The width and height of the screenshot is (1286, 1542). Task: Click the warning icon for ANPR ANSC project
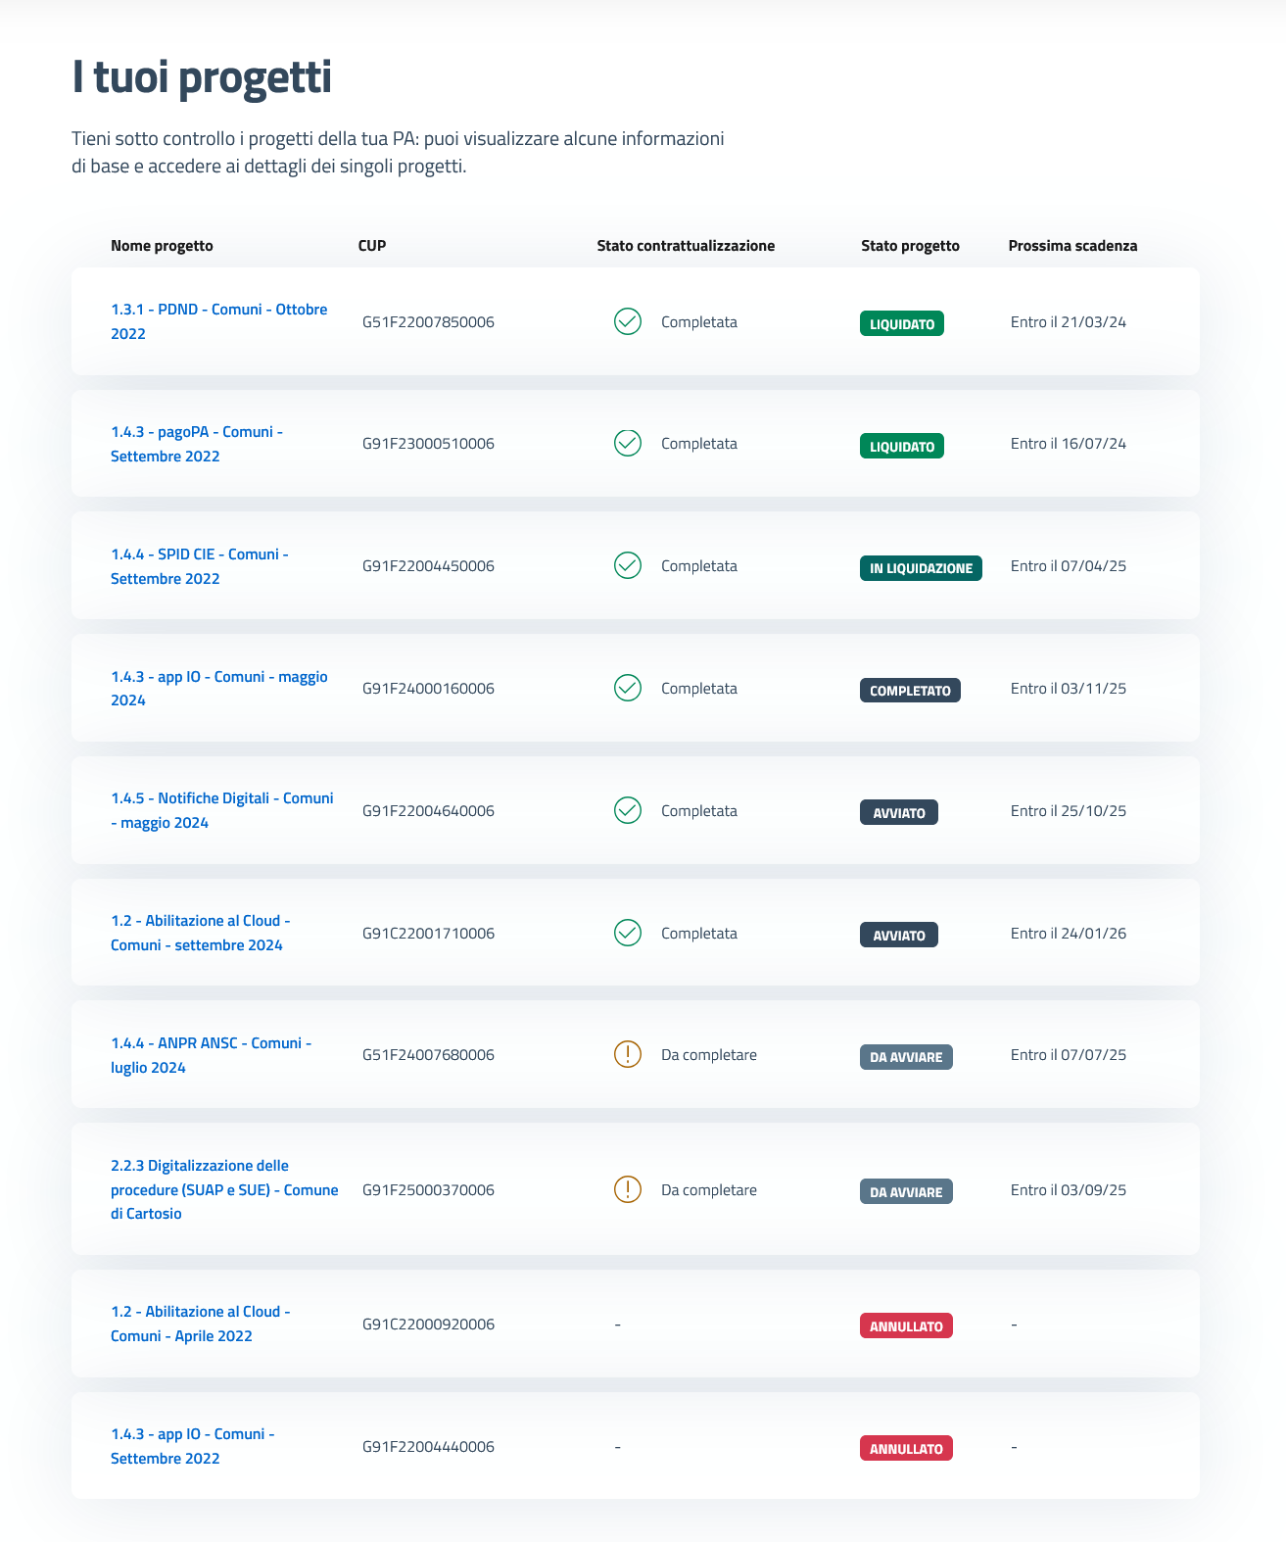pyautogui.click(x=627, y=1054)
